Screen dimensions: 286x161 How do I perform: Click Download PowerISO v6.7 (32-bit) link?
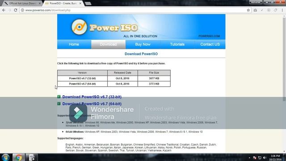(92, 97)
